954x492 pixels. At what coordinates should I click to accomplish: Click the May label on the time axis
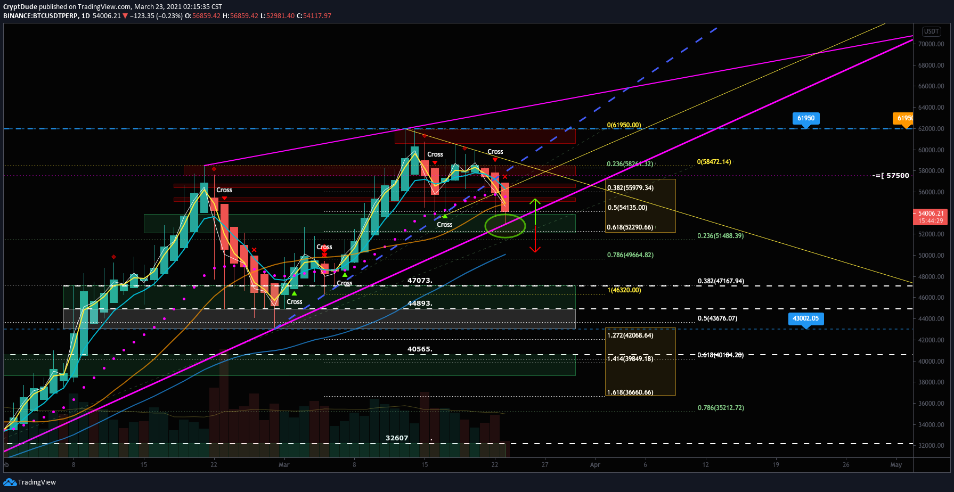896,465
